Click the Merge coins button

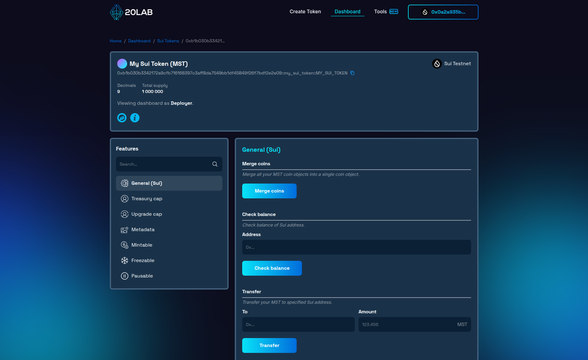pos(269,191)
